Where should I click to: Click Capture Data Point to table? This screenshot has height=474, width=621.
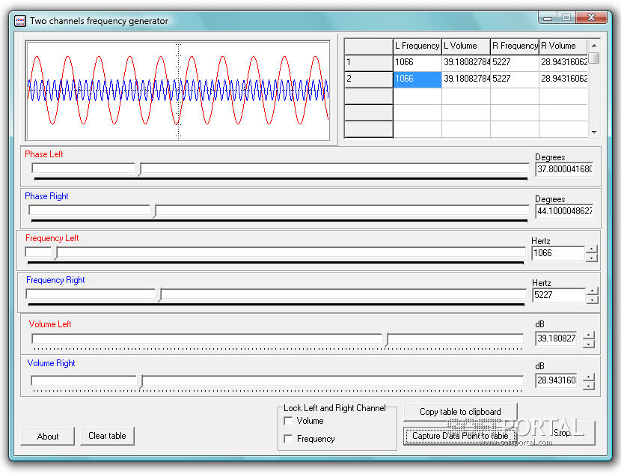coord(460,436)
